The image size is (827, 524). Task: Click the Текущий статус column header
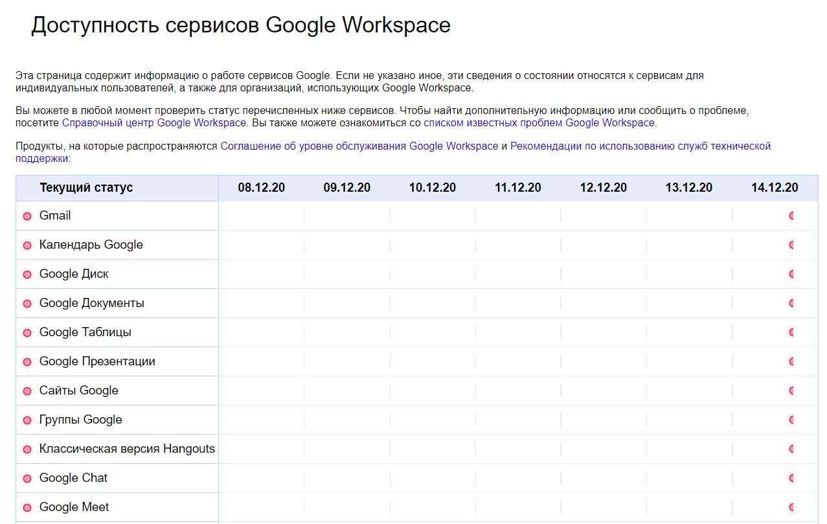tap(86, 188)
